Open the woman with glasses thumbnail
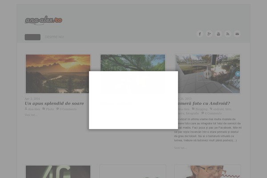This screenshot has height=178, width=267. coord(207,172)
